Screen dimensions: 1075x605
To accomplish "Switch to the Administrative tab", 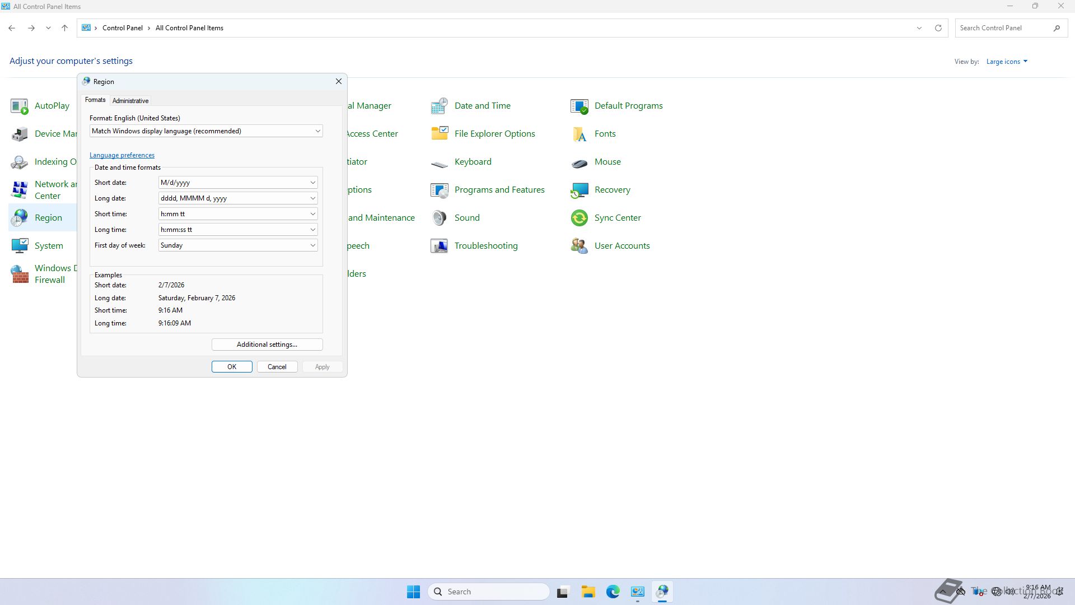I will pos(130,101).
